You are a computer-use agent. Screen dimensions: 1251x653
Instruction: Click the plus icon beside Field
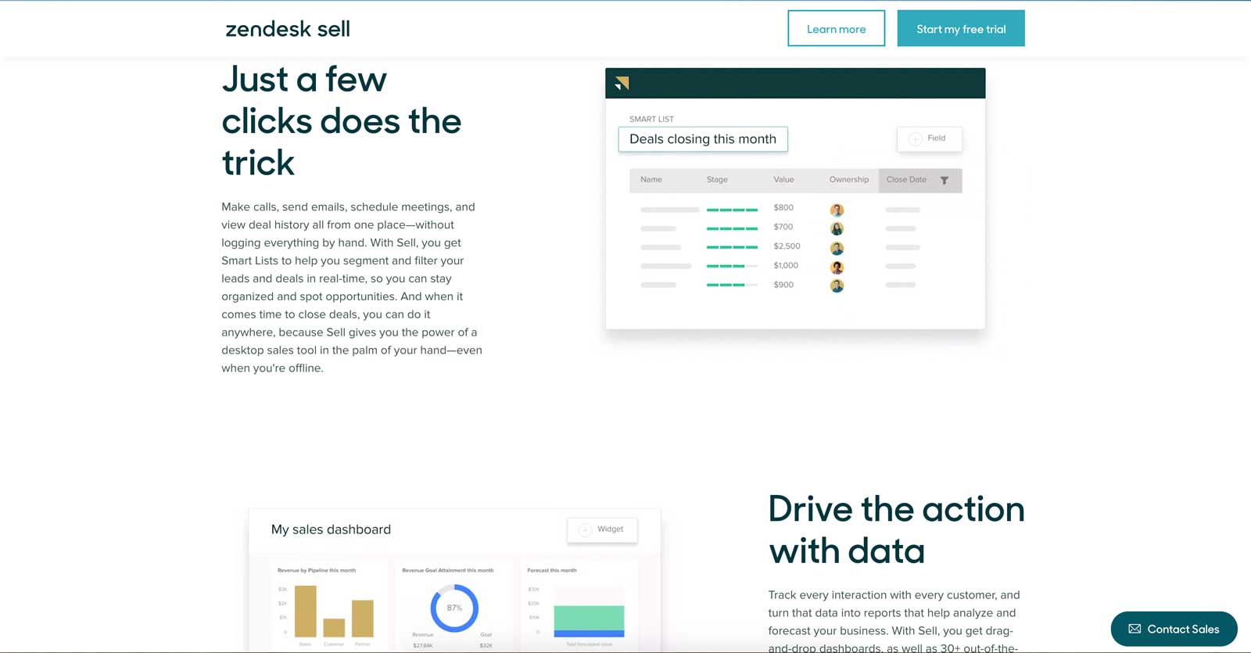(x=915, y=139)
